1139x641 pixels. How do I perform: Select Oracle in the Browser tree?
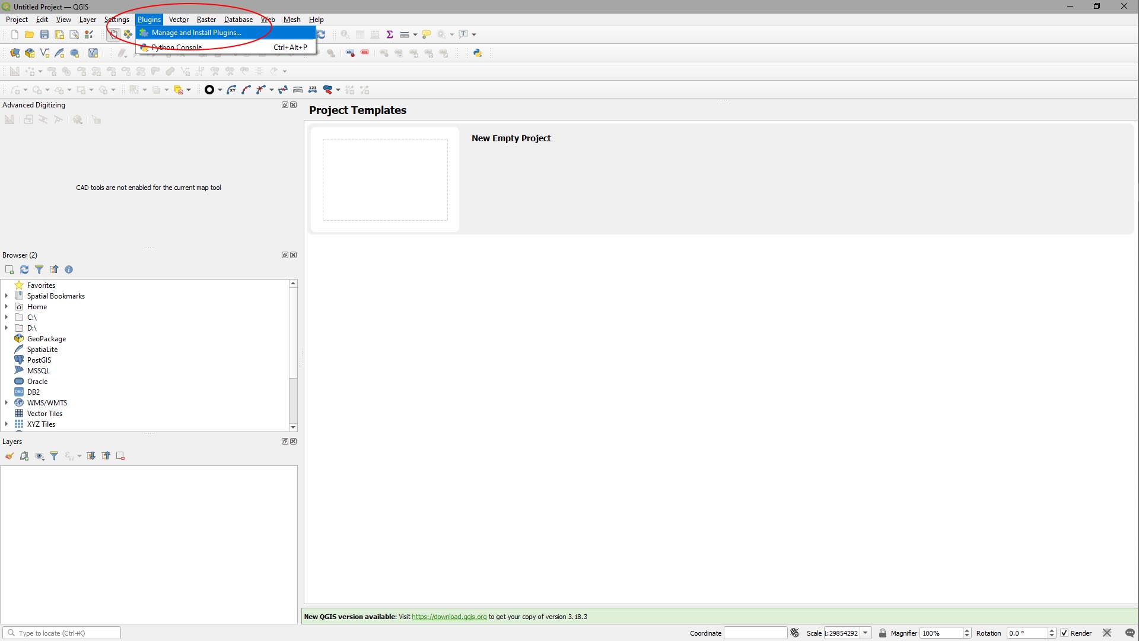click(x=37, y=381)
